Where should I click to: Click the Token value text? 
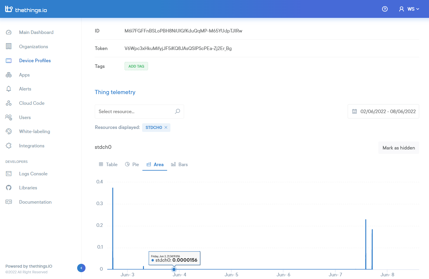click(178, 48)
